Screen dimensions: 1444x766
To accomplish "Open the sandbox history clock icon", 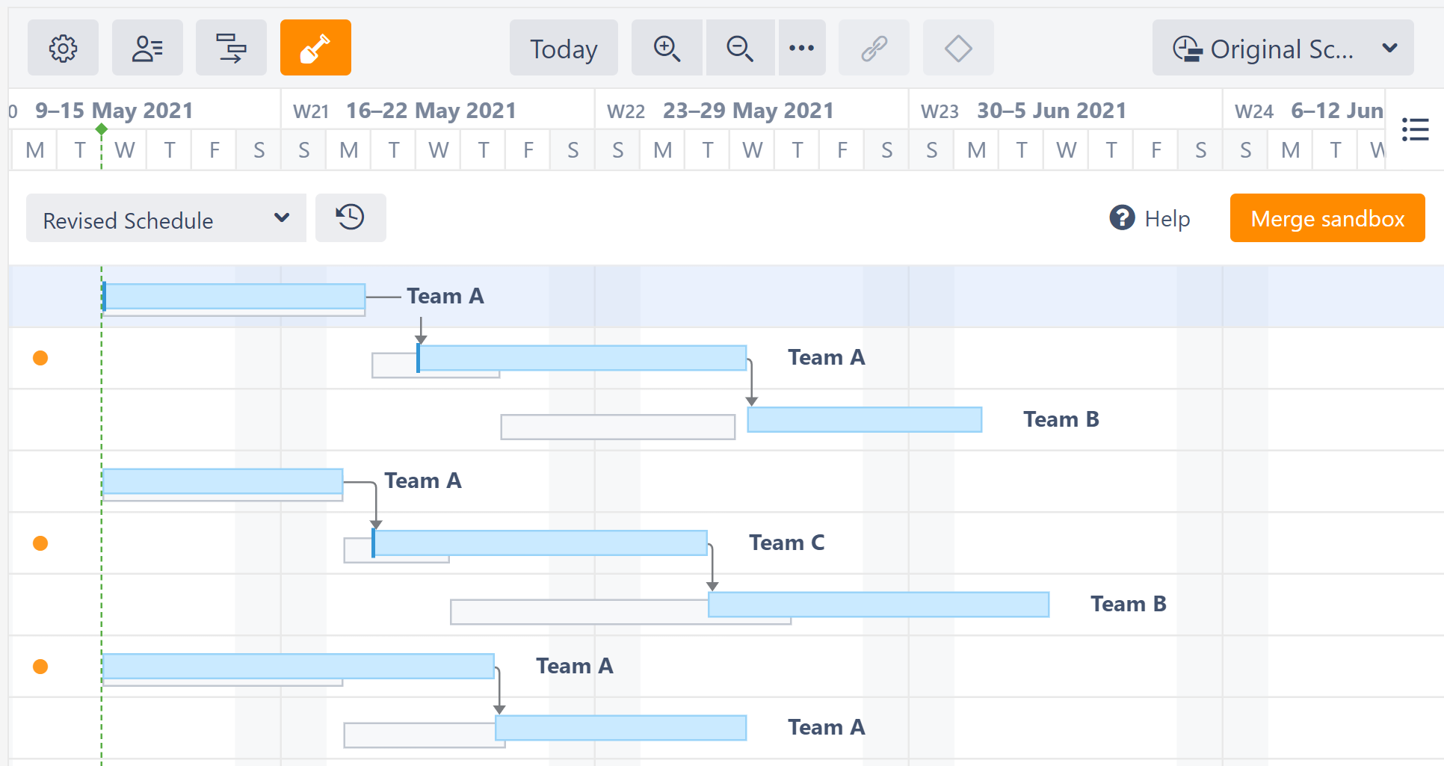I will (351, 217).
